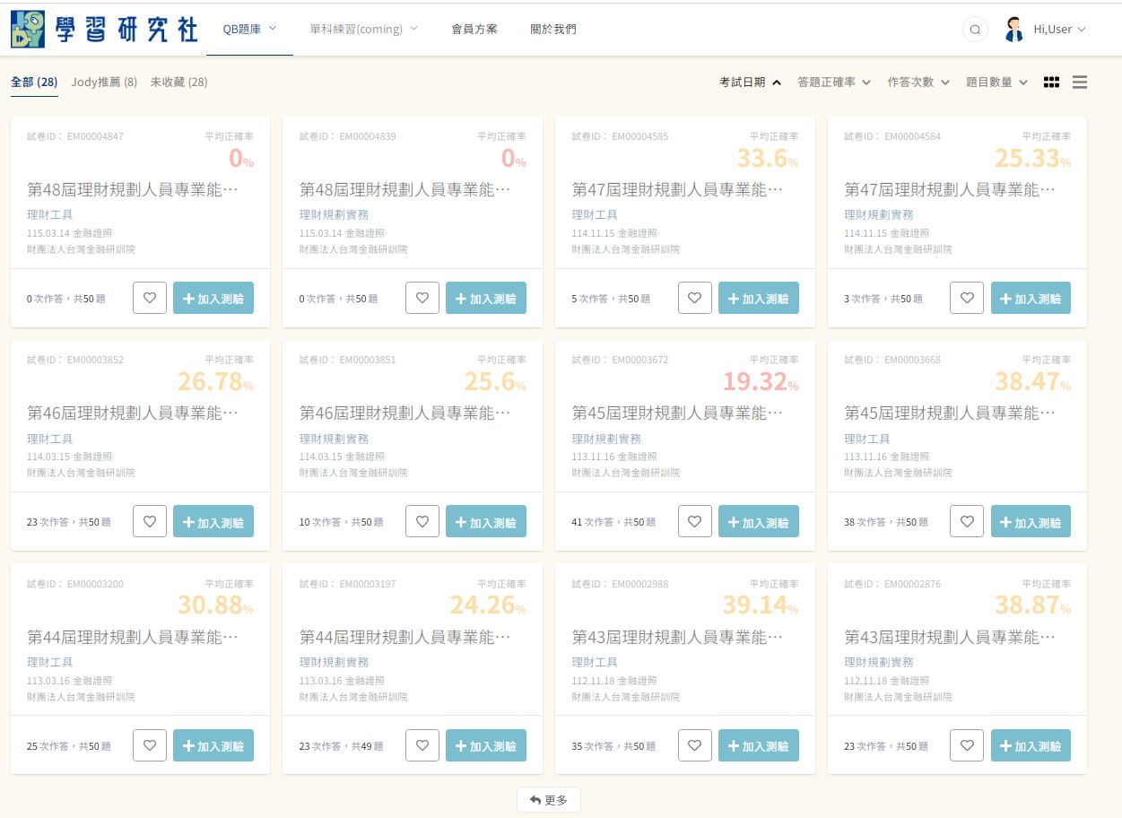Sort by 答題正確率 dropdown

point(834,83)
